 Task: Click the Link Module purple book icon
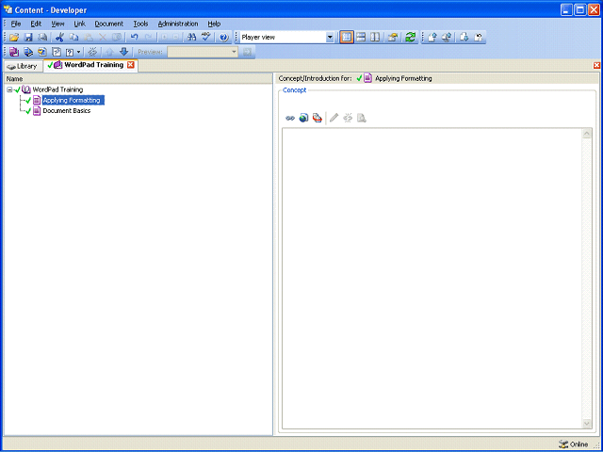point(14,52)
